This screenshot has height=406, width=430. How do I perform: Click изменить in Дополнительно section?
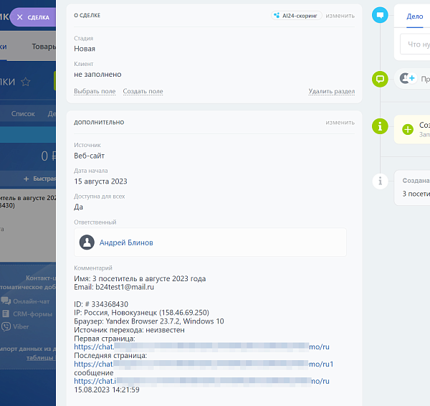(x=340, y=123)
